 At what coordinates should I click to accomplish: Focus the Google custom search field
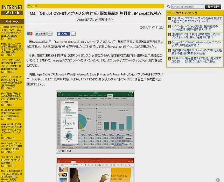click(x=188, y=7)
